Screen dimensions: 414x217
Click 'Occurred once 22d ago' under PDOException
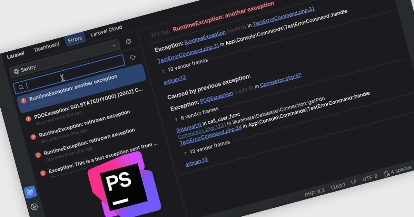[x=59, y=117]
